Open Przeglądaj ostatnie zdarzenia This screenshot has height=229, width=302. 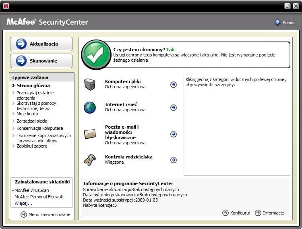[x=35, y=95]
